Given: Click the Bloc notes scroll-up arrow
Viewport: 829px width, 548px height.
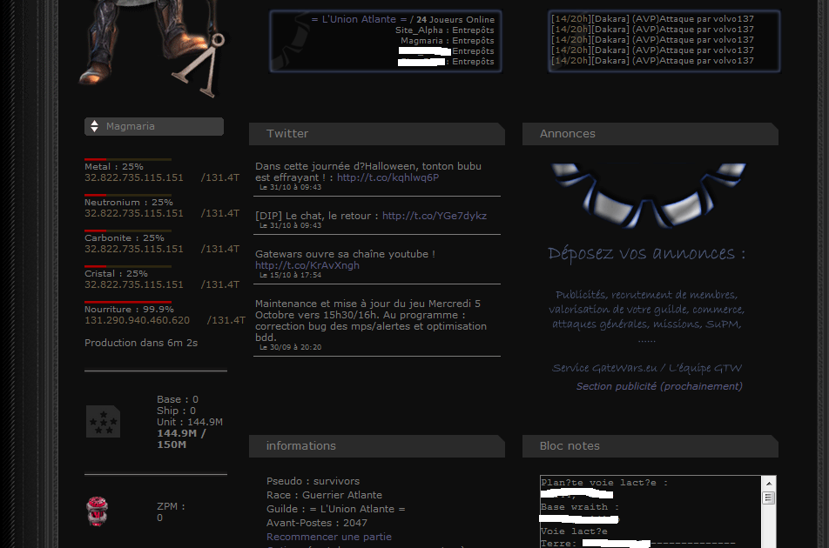Looking at the screenshot, I should (x=768, y=483).
